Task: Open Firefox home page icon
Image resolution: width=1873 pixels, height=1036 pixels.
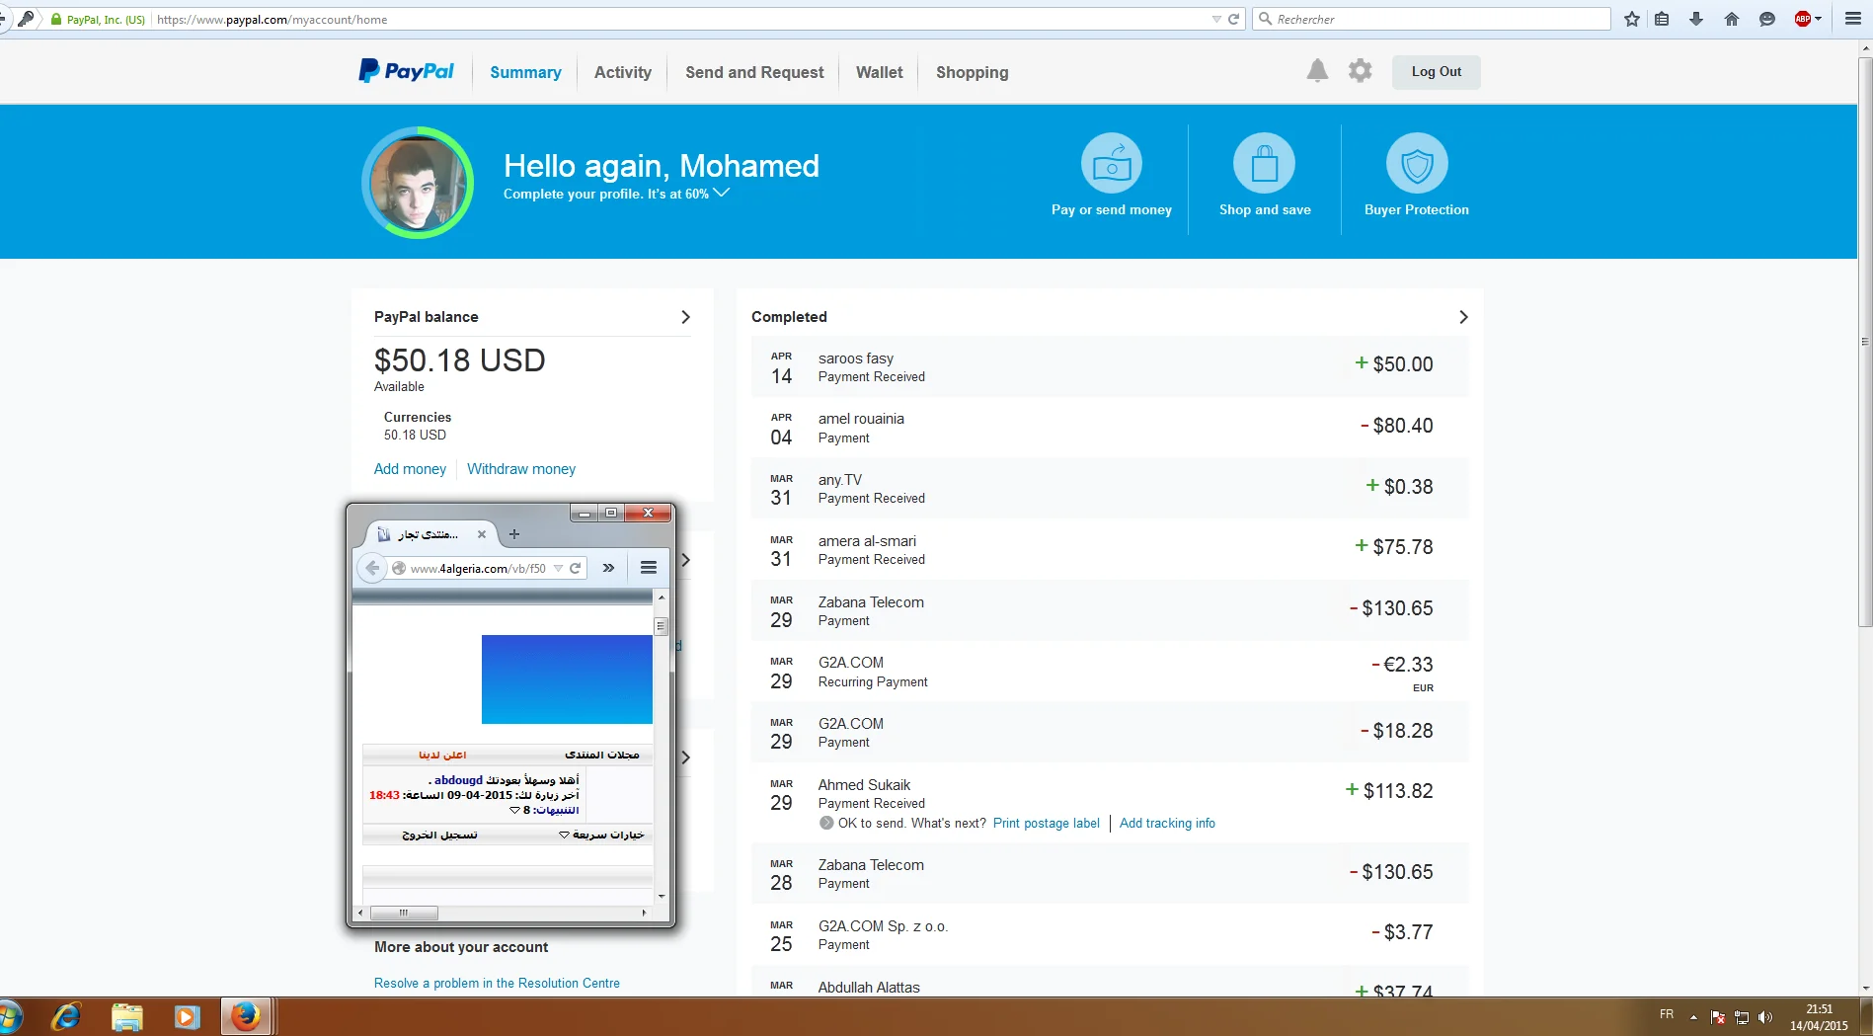Action: pyautogui.click(x=1732, y=19)
